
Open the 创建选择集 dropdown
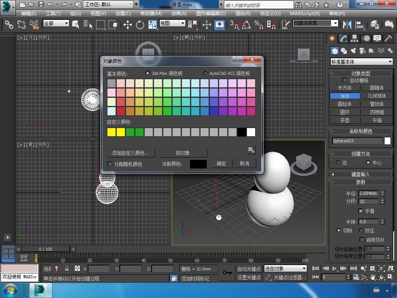click(316, 23)
